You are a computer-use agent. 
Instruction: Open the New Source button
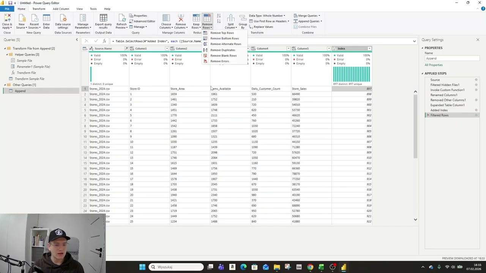[x=22, y=22]
